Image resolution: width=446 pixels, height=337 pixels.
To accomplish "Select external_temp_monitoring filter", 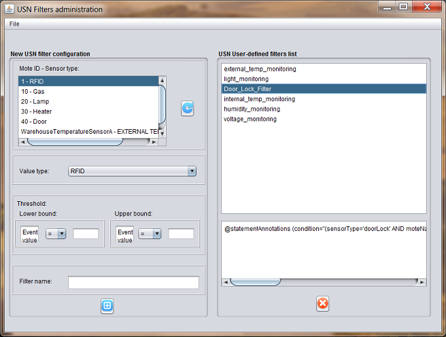I will point(260,69).
